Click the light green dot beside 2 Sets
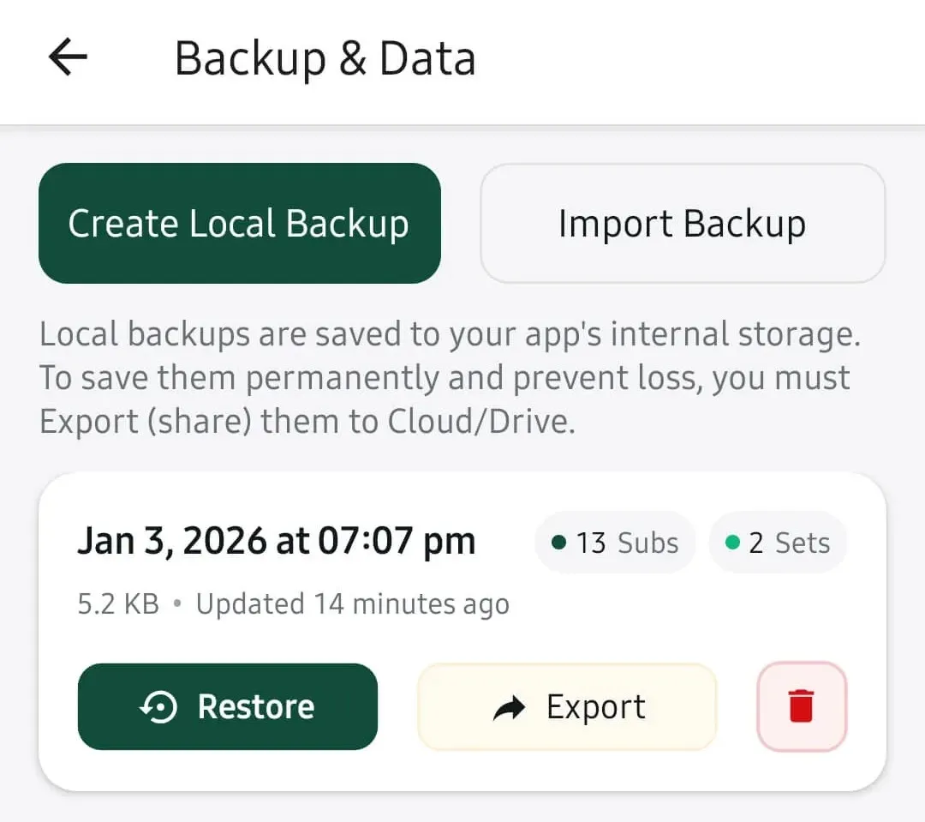This screenshot has width=925, height=822. click(732, 543)
